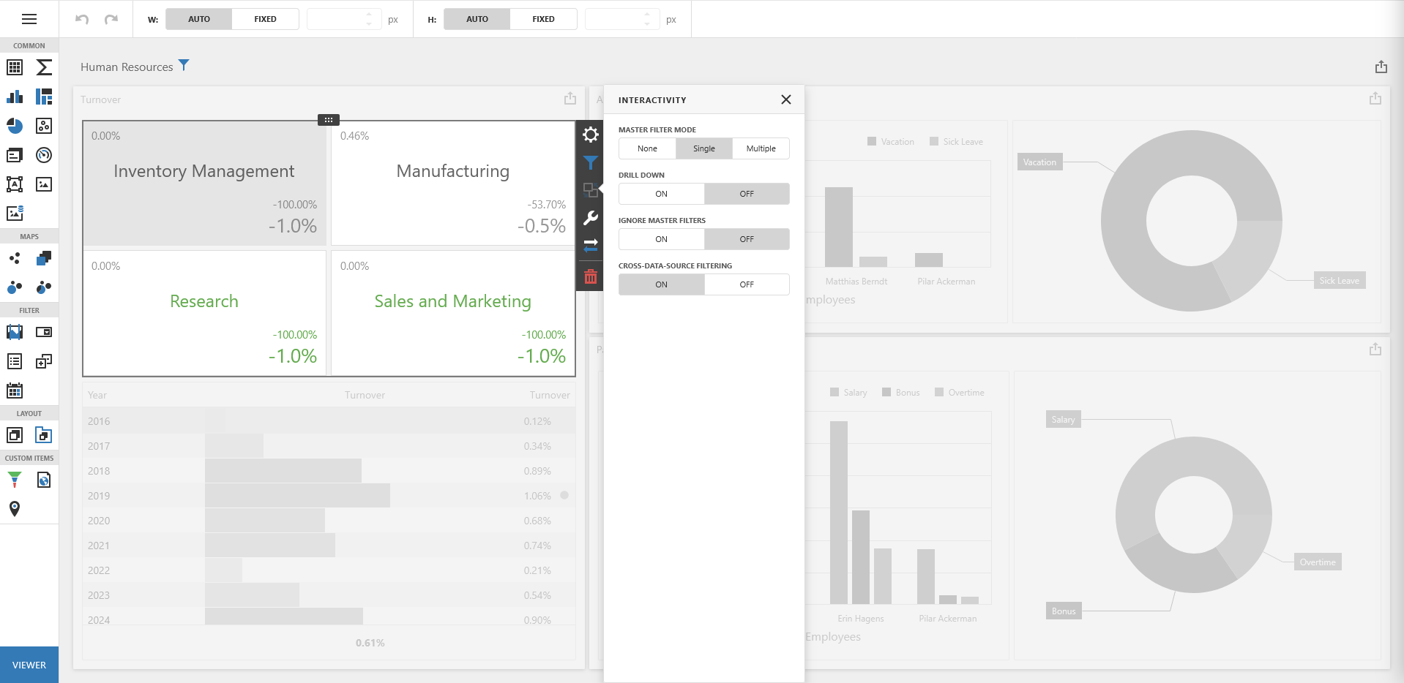Select the Manufacturing card
The width and height of the screenshot is (1404, 683).
point(452,183)
